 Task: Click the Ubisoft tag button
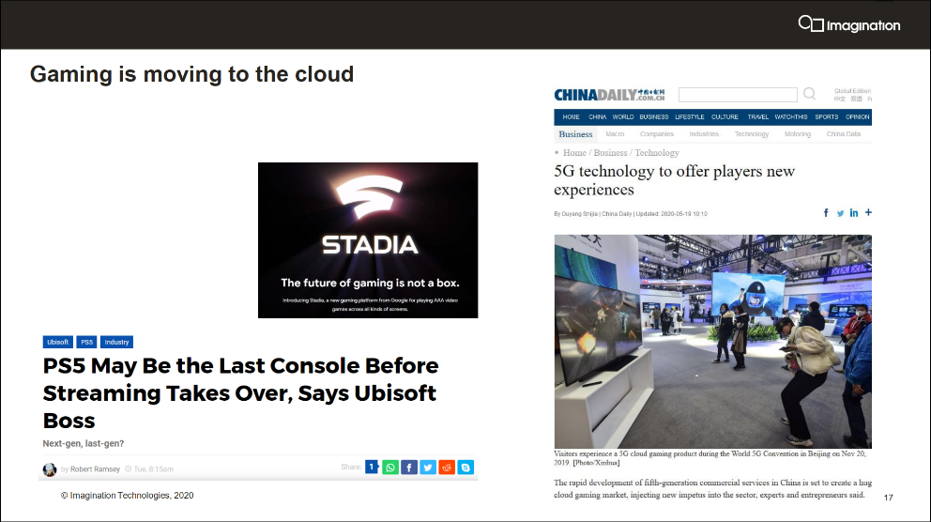coord(57,342)
